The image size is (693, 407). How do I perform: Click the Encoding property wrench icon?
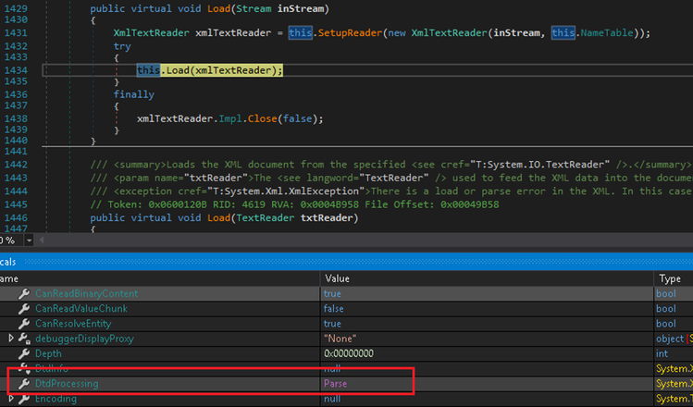pyautogui.click(x=25, y=399)
